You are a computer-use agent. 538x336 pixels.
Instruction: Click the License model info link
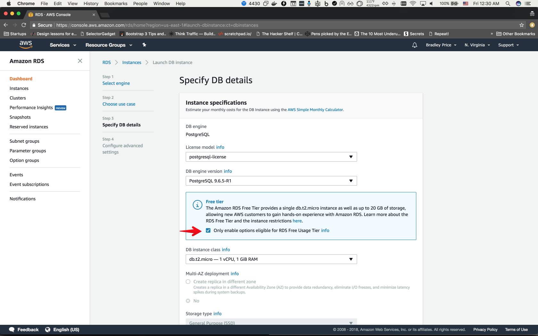220,147
